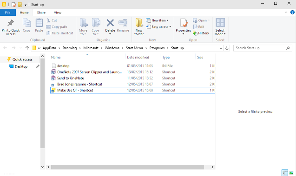Select the desktop INI file

[133, 65]
